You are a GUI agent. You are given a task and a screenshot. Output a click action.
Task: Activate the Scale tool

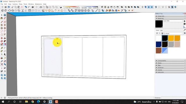pyautogui.click(x=2, y=44)
